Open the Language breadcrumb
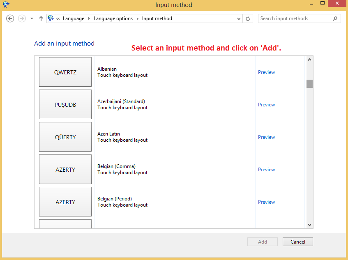348x260 pixels. (74, 18)
